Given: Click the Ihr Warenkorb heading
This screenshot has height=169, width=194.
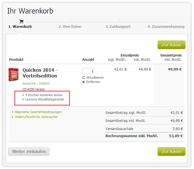Looking at the screenshot, I should click(30, 11).
